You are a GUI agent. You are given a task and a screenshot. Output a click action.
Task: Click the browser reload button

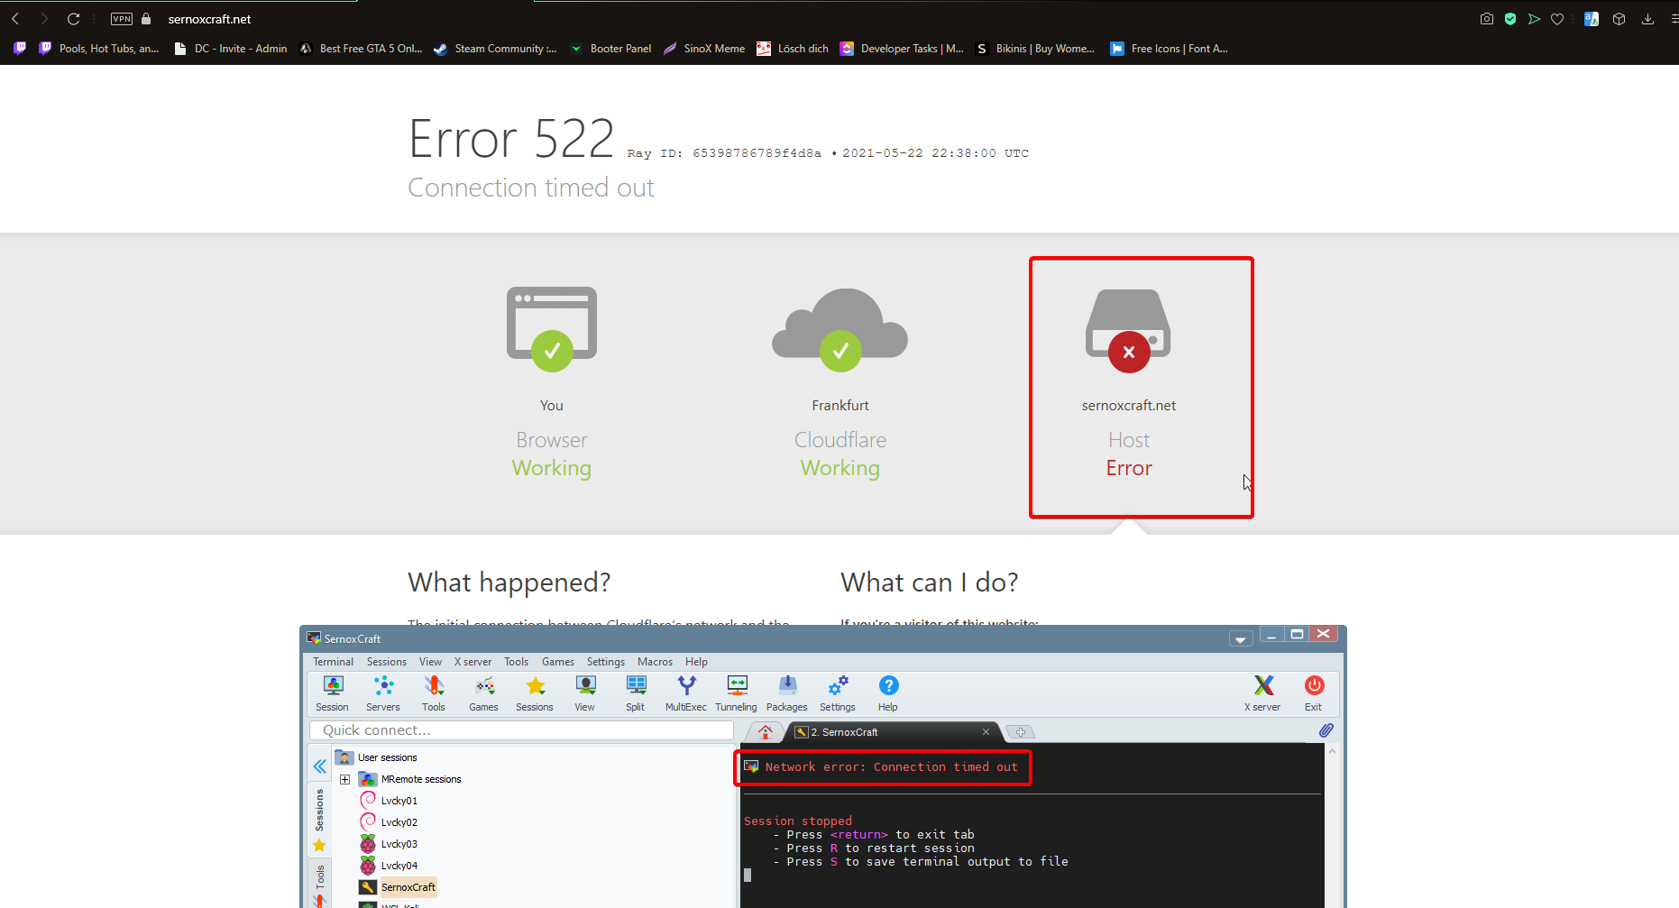click(x=74, y=19)
